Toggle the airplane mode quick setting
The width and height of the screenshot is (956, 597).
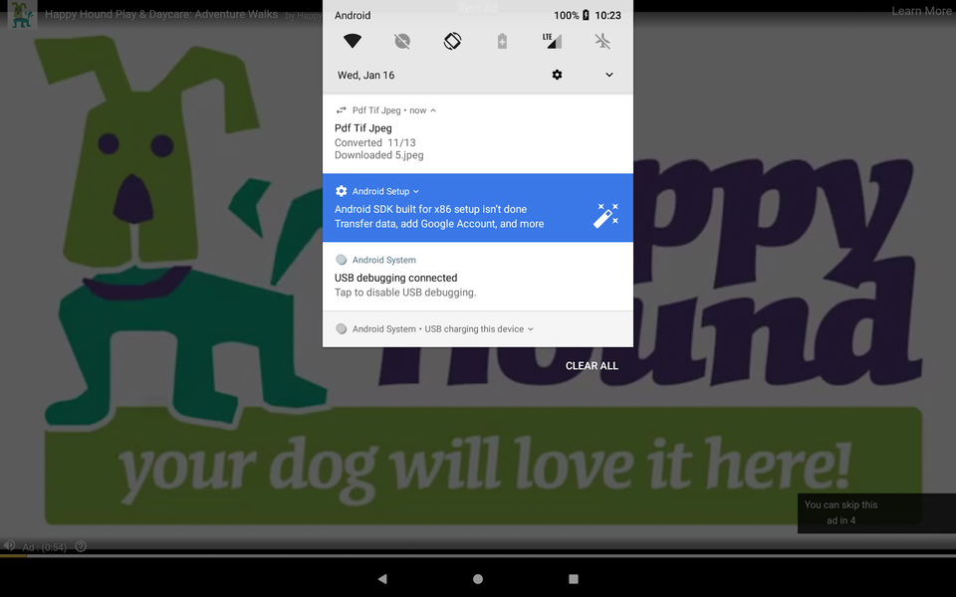coord(602,42)
